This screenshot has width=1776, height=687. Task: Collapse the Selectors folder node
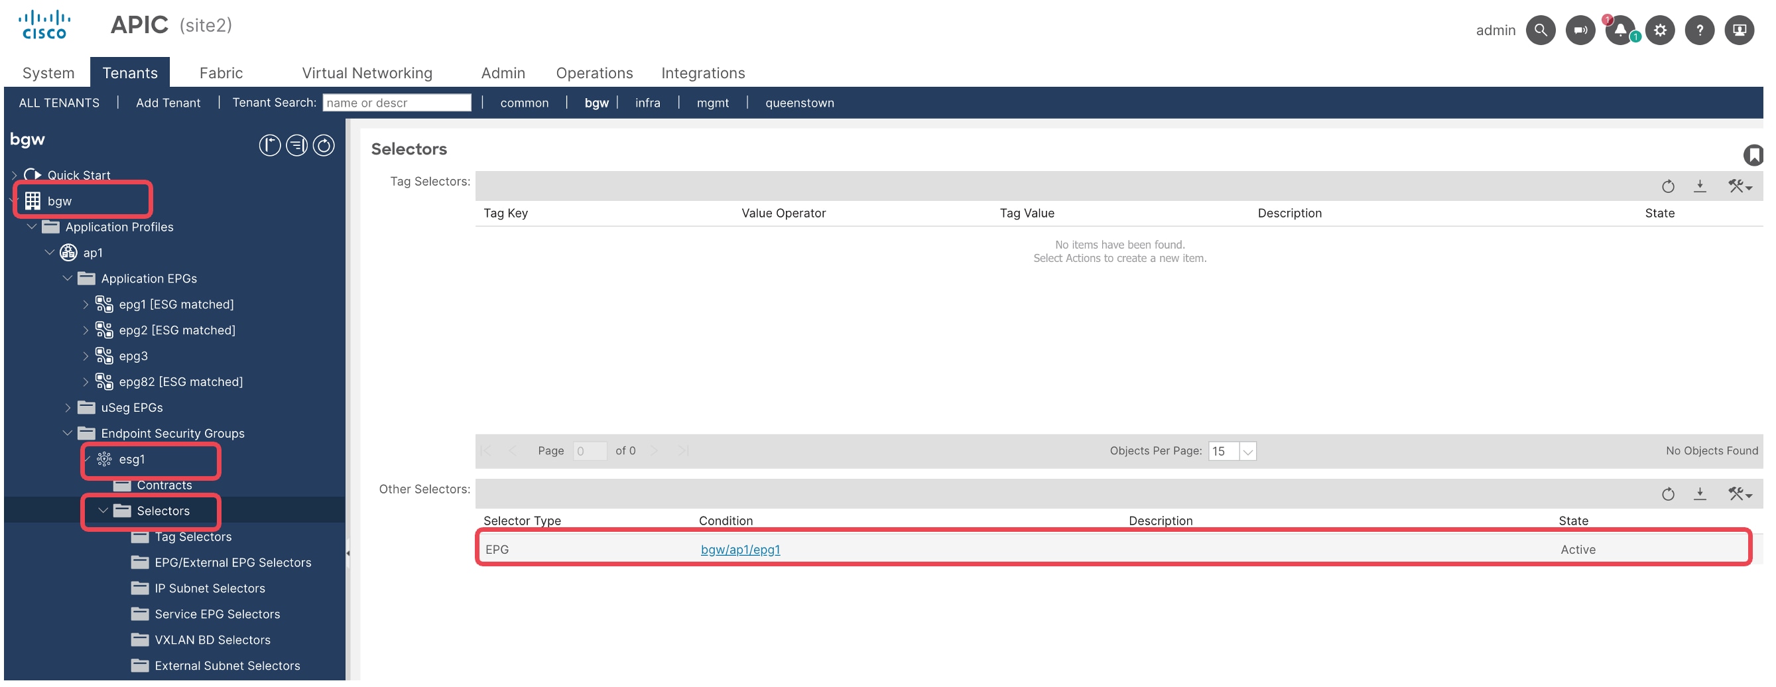(103, 511)
